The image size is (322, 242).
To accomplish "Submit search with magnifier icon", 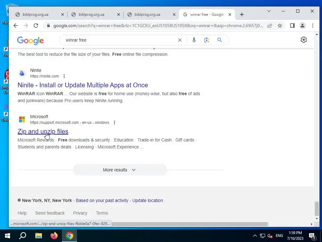I will pyautogui.click(x=219, y=40).
